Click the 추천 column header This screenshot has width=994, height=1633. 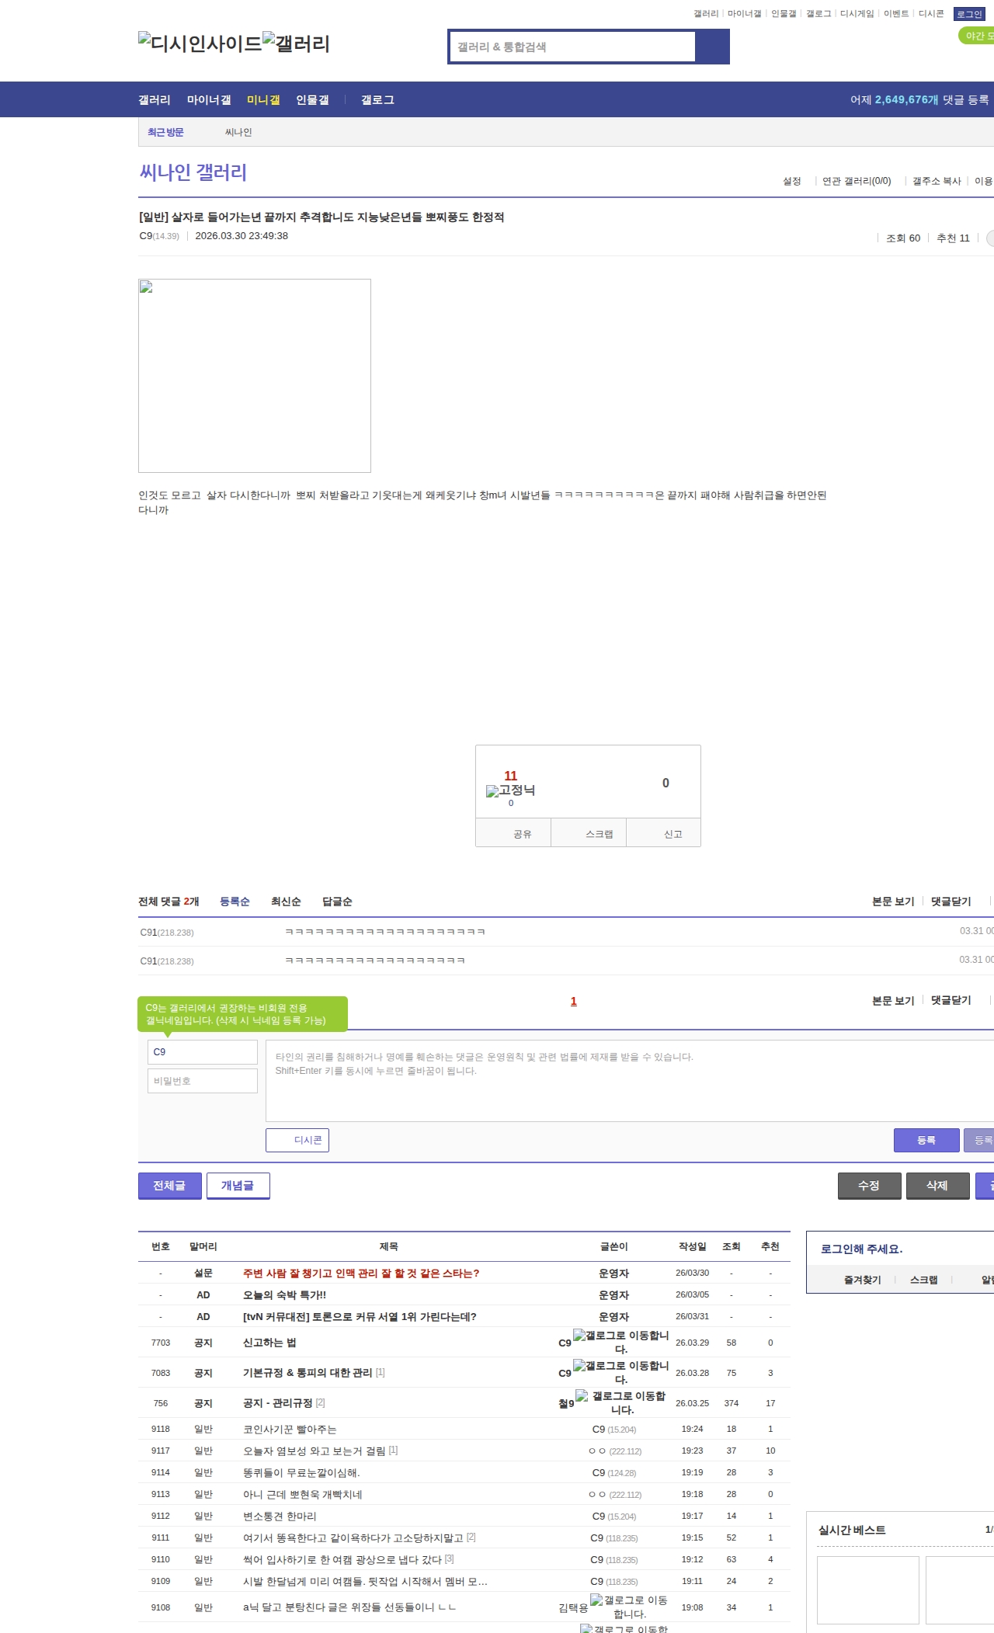[x=770, y=1246]
